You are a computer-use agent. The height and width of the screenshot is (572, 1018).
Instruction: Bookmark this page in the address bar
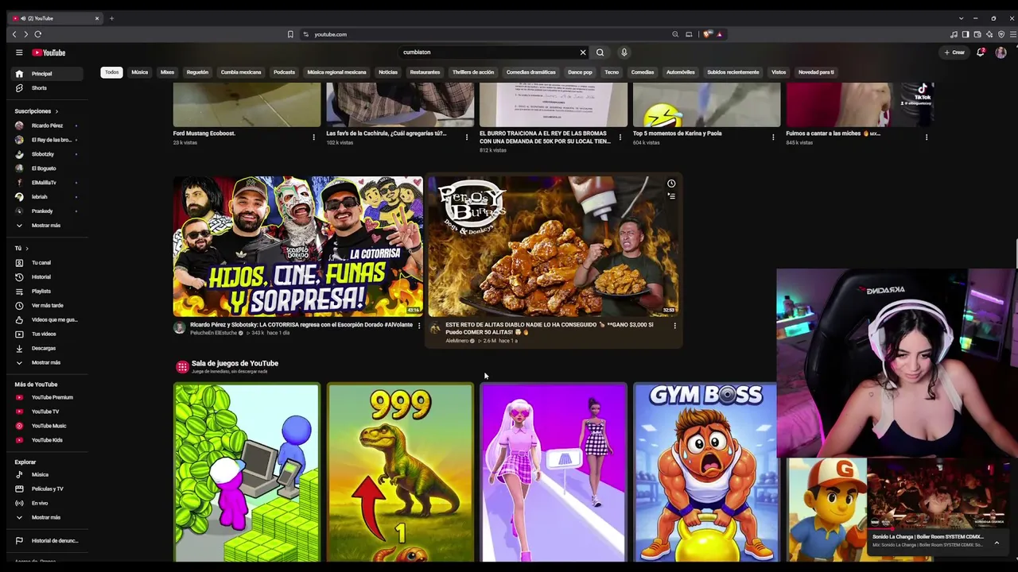[290, 34]
